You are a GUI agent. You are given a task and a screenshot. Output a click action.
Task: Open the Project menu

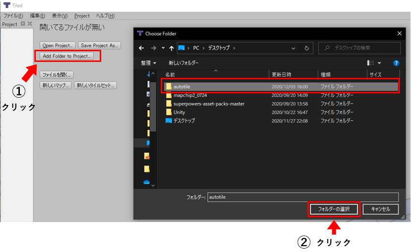(x=82, y=15)
